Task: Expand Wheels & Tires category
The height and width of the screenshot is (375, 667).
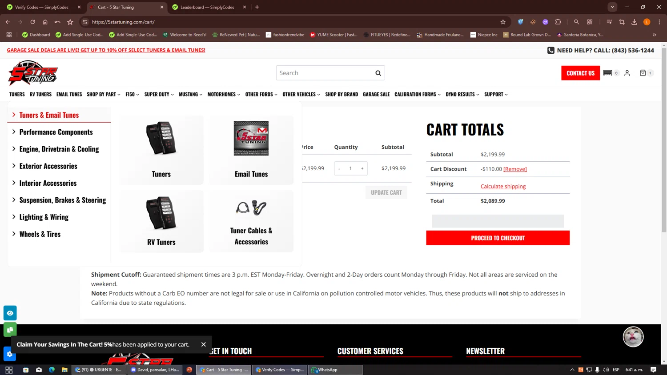Action: tap(59, 234)
